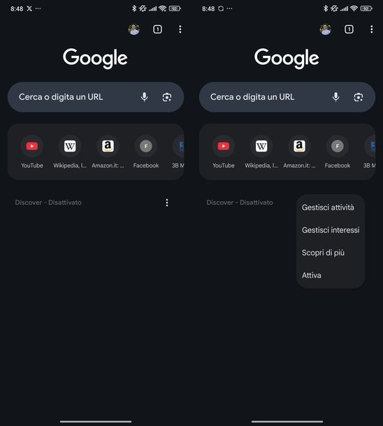
Task: Open the Facebook shortcut in right screen
Action: [338, 152]
